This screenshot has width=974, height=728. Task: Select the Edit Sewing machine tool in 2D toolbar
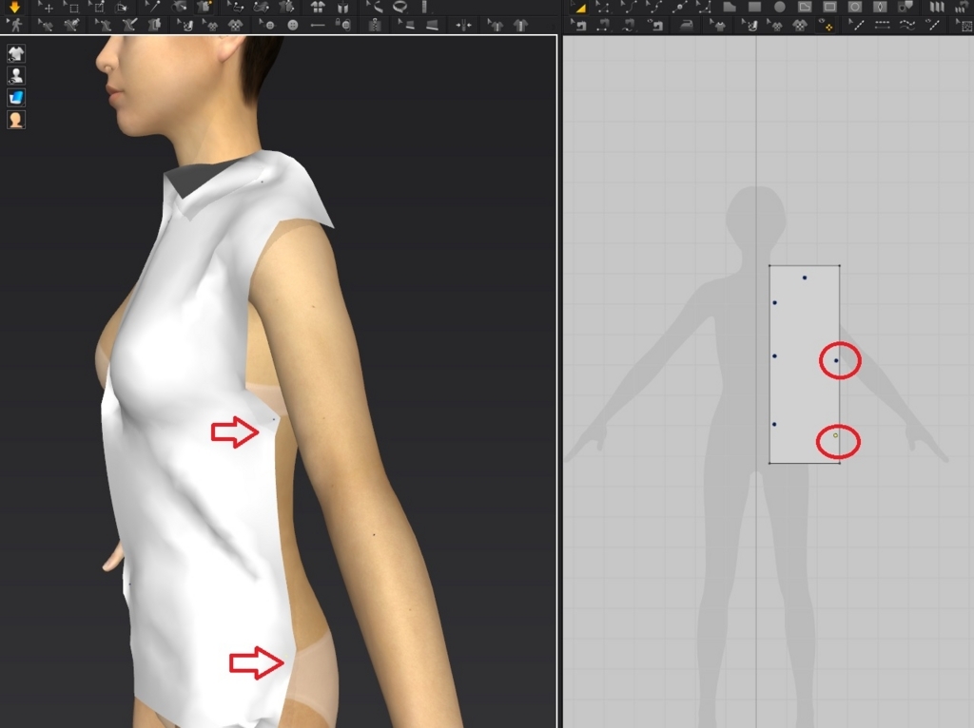click(x=579, y=25)
